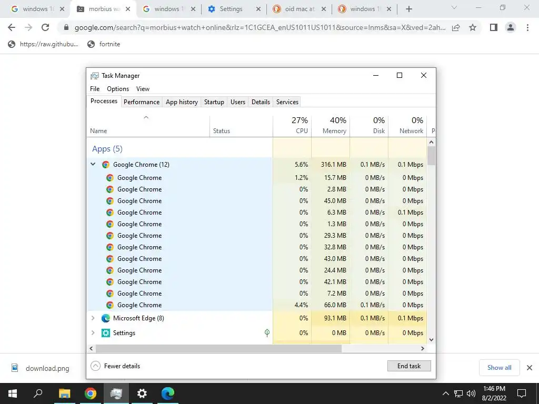
Task: Open Task Manager File menu
Action: pyautogui.click(x=95, y=88)
